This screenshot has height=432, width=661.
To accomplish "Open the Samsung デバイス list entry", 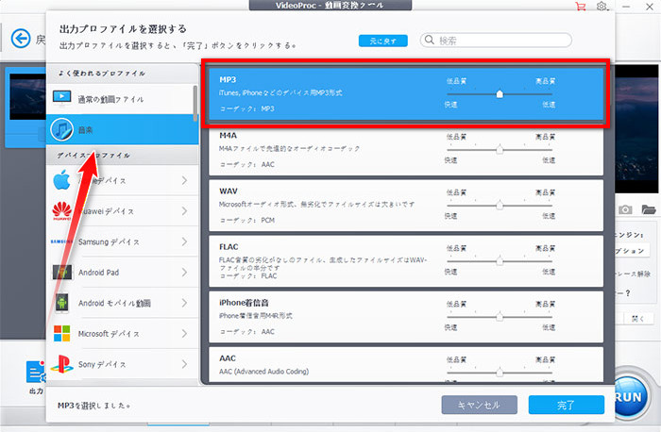I will (x=122, y=241).
